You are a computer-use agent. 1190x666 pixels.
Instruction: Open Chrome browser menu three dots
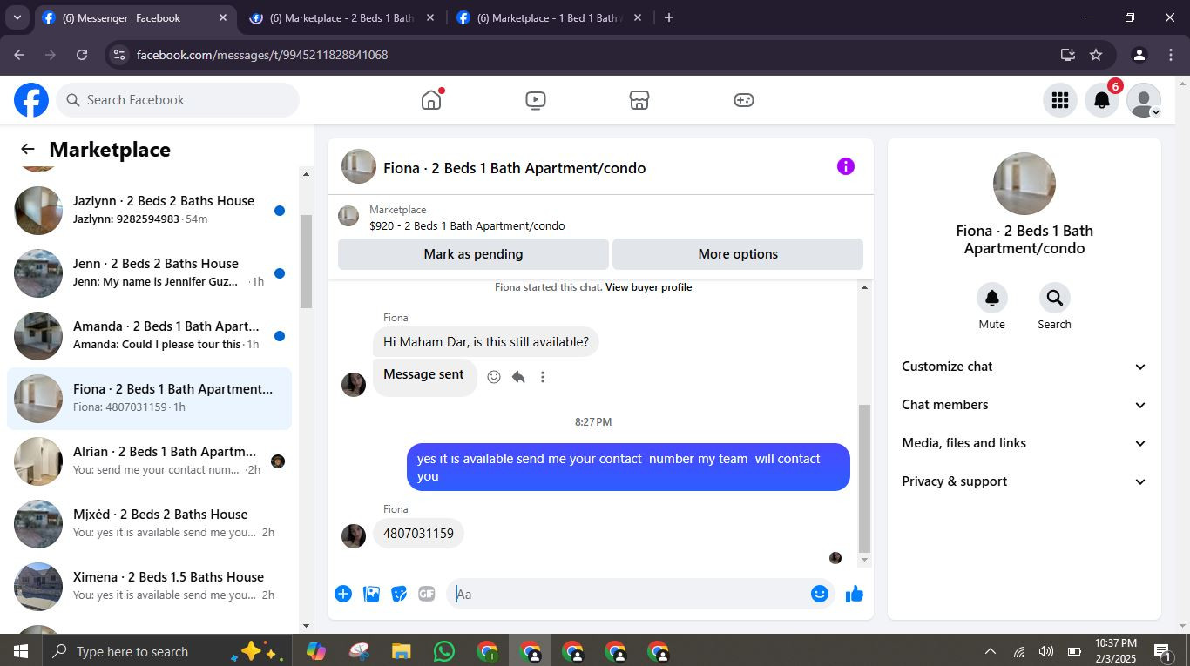[x=1171, y=55]
